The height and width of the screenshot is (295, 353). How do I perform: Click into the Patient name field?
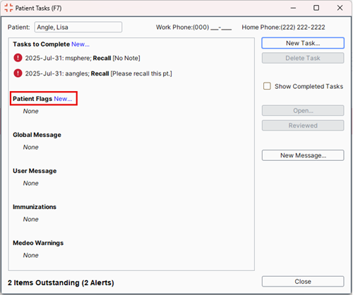pyautogui.click(x=78, y=27)
